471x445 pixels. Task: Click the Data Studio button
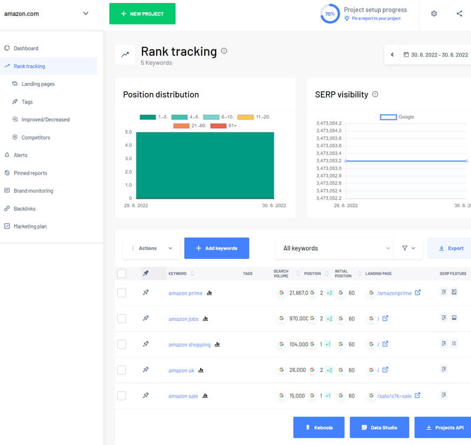click(379, 427)
